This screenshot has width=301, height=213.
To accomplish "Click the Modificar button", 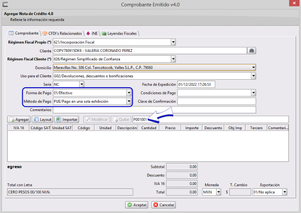I will [96, 119].
